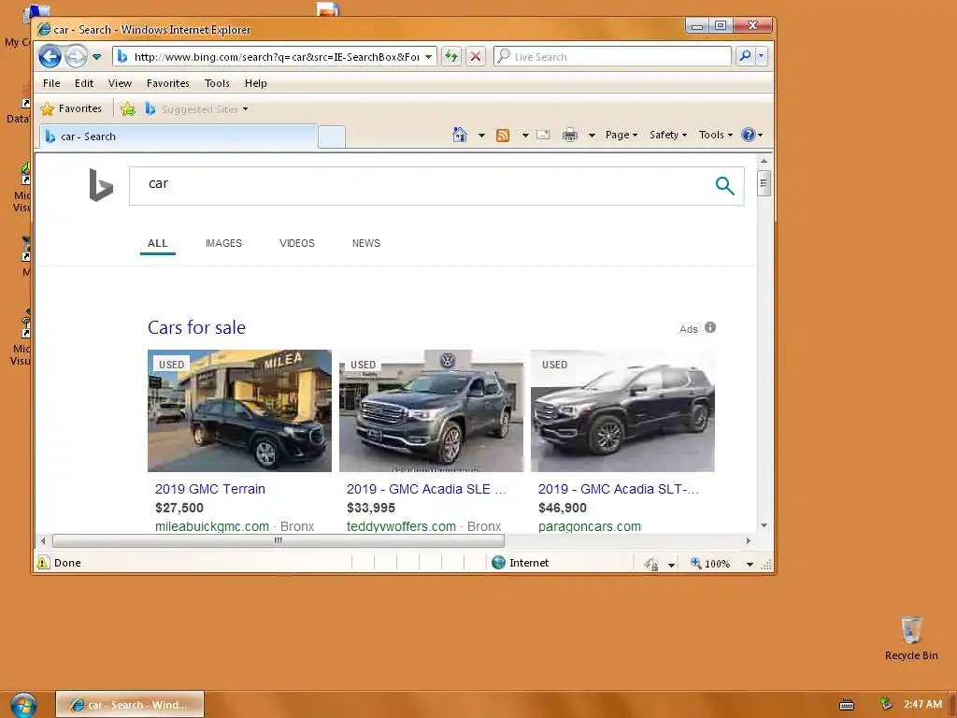Click the Home page icon
The height and width of the screenshot is (718, 957).
[x=460, y=135]
